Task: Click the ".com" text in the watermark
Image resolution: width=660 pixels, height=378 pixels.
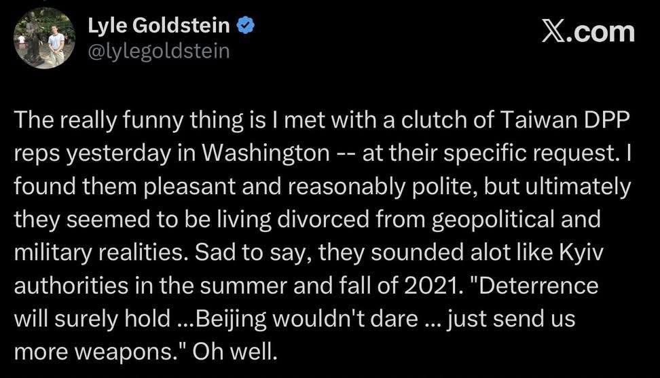Action: pos(602,32)
